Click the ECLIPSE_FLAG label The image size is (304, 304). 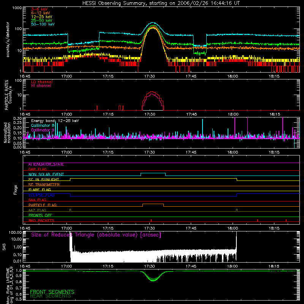(x=41, y=195)
